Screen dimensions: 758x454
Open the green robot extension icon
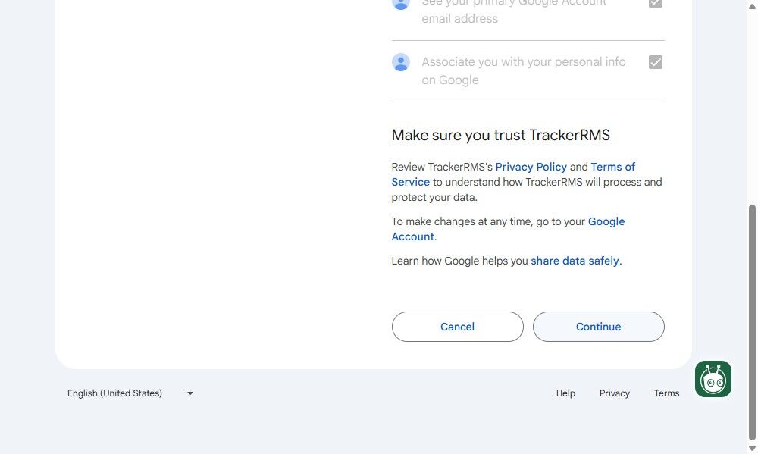[x=713, y=379]
